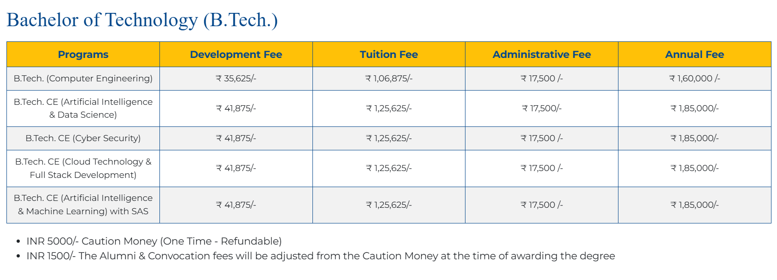Click the ₹ 35,625/- development fee cell
Screen dimensions: 777x280
[236, 79]
